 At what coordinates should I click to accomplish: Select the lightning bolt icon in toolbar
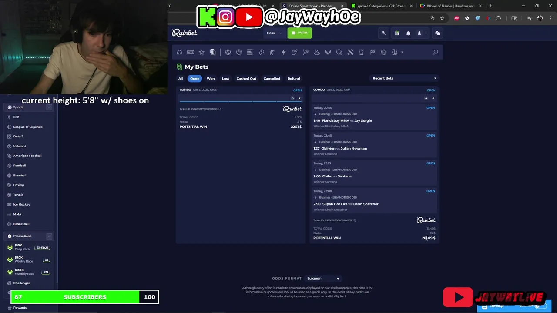[x=283, y=52]
